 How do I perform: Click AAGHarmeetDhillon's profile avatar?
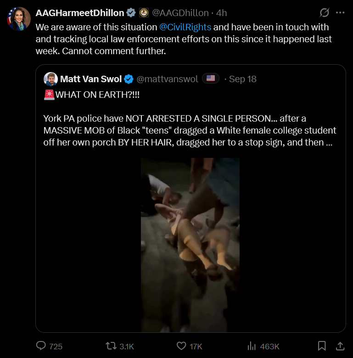tap(19, 19)
